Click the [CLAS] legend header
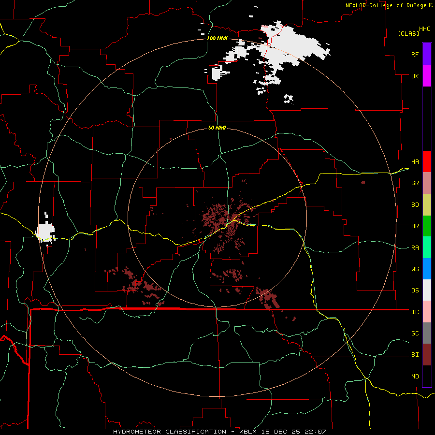 [x=408, y=33]
